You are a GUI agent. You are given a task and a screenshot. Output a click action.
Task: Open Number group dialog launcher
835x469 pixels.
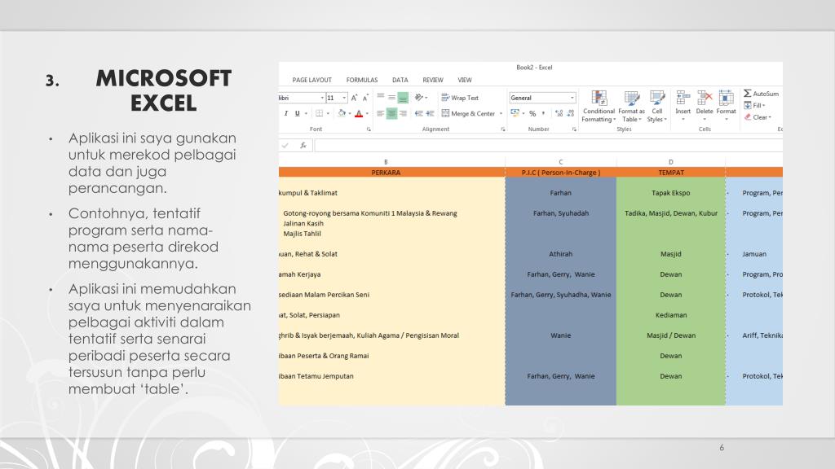click(574, 129)
